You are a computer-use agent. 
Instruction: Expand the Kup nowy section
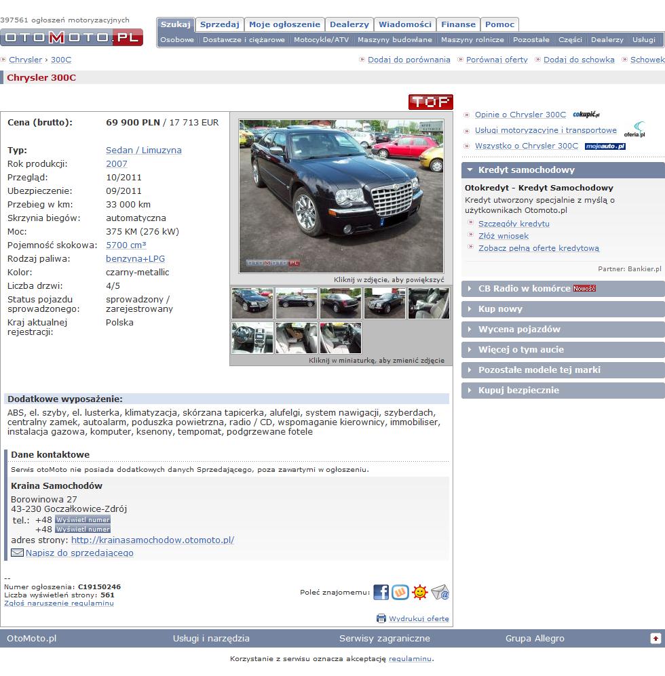[563, 309]
